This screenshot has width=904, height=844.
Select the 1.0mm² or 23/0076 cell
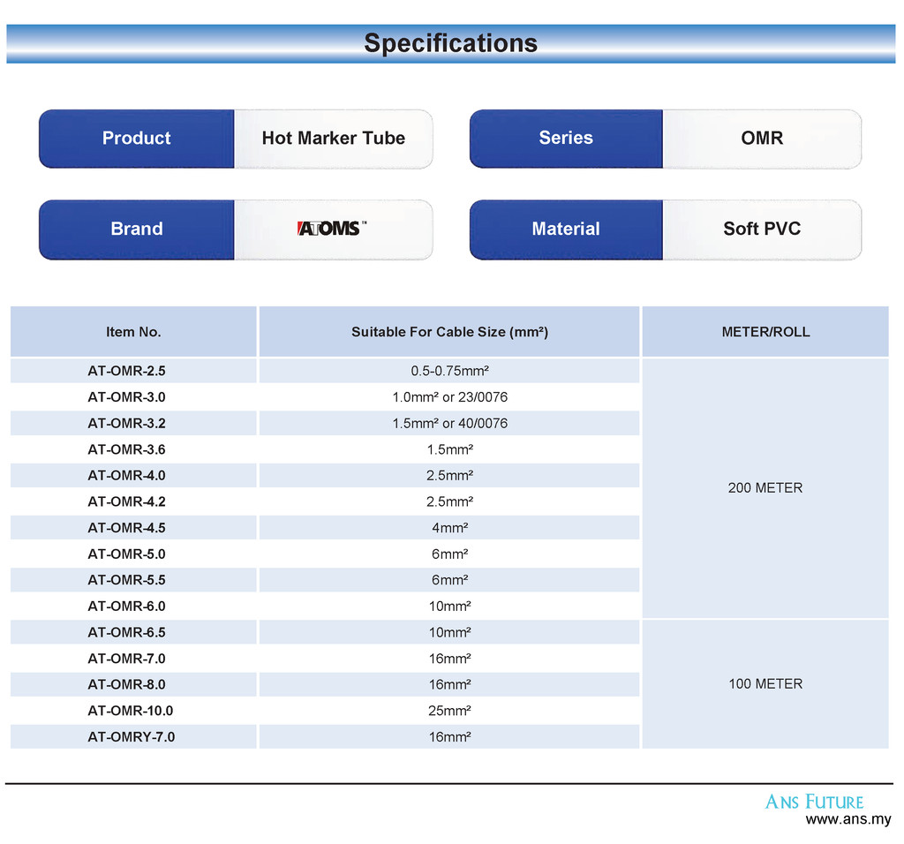449,396
